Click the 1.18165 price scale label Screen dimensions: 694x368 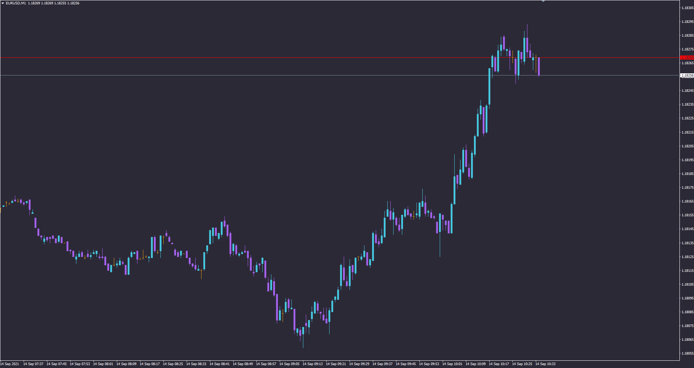point(687,201)
